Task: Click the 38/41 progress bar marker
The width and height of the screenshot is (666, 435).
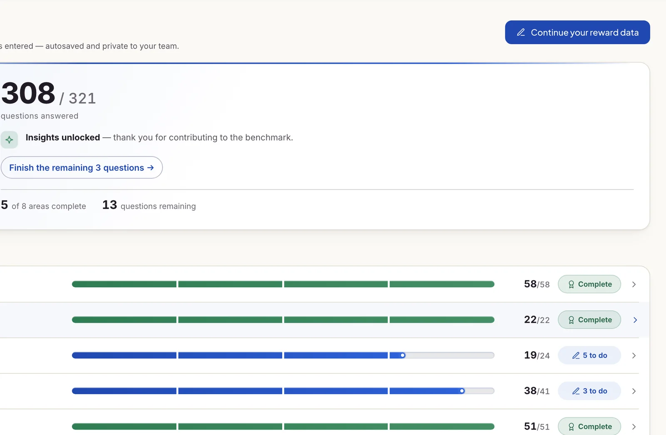Action: (x=462, y=391)
